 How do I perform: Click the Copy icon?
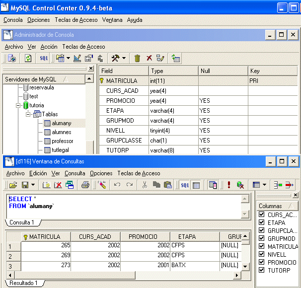tap(156, 185)
